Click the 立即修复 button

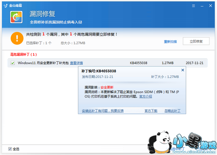click(196, 41)
